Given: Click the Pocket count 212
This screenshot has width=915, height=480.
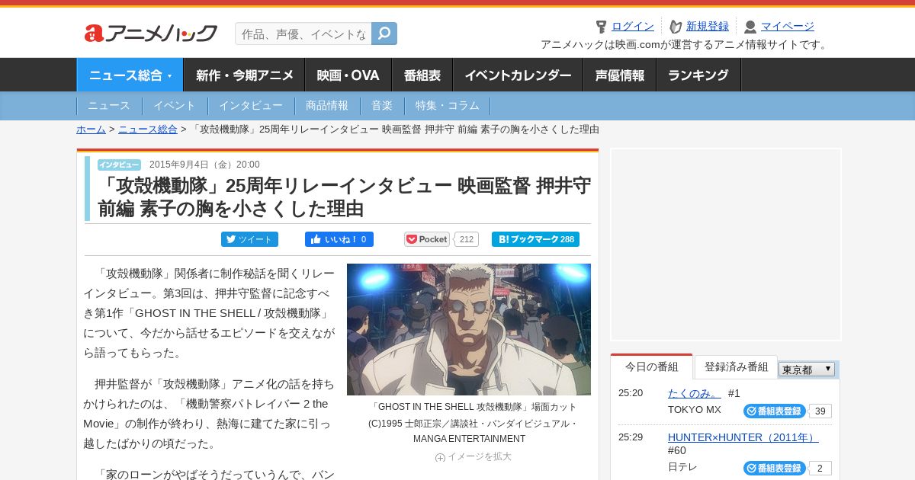Looking at the screenshot, I should point(467,239).
